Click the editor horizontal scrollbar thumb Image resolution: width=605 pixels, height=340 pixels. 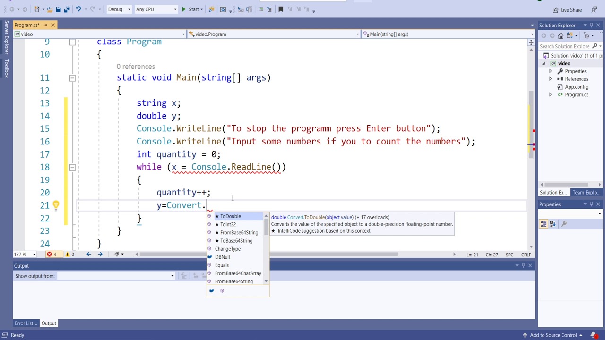pos(269,255)
